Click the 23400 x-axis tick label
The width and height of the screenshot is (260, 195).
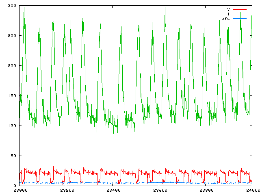click(x=113, y=190)
